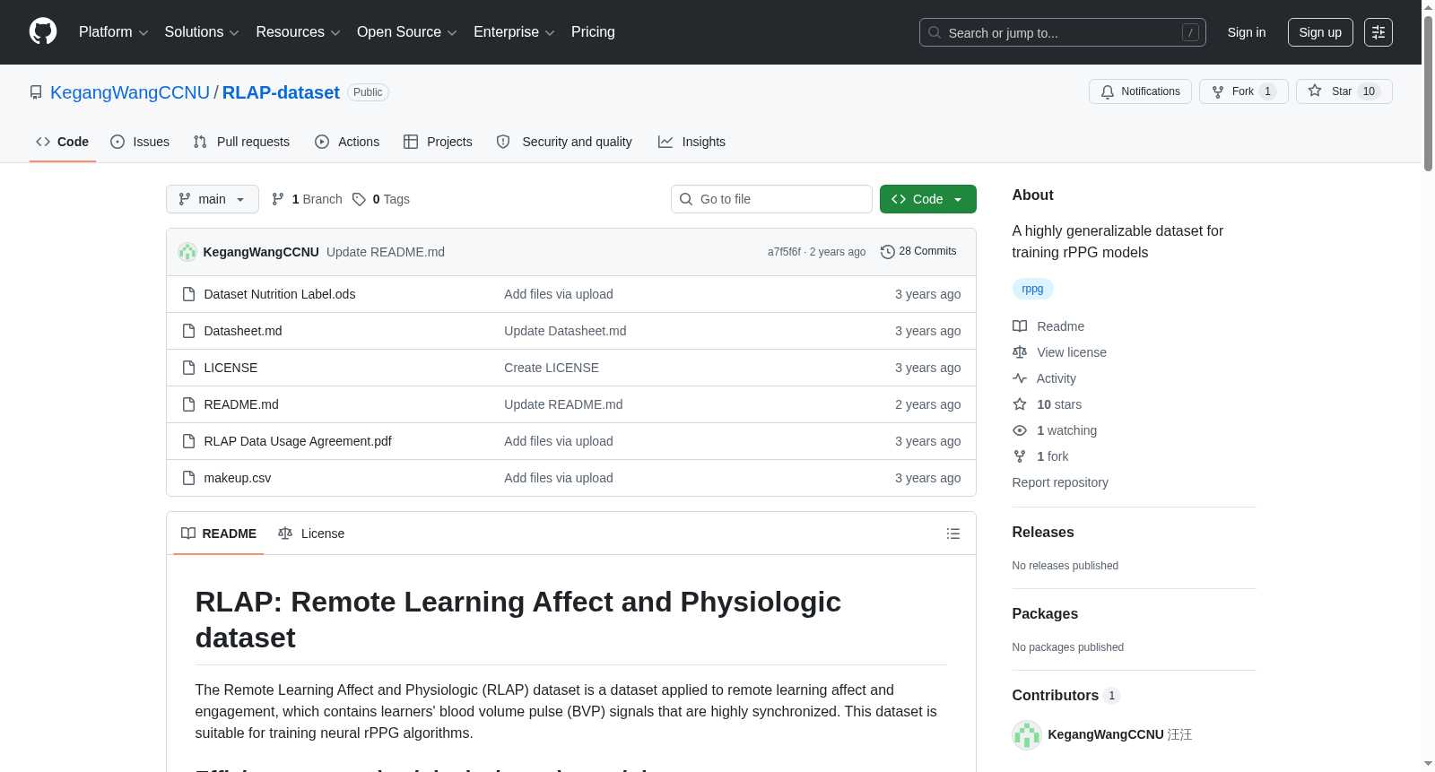Click the Sign up button
The image size is (1435, 772).
(1320, 32)
